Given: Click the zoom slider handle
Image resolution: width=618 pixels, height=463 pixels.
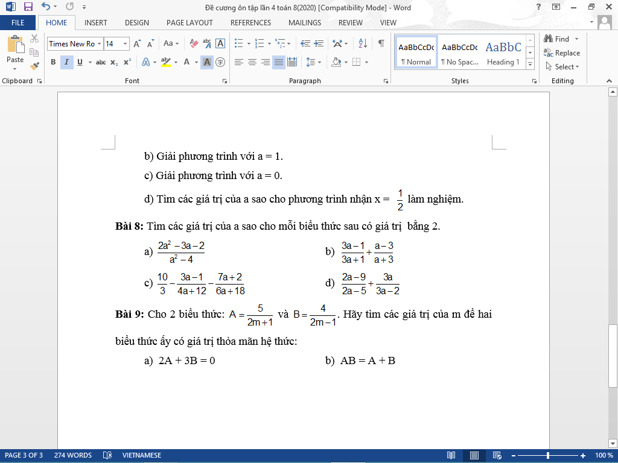Looking at the screenshot, I should pos(548,456).
